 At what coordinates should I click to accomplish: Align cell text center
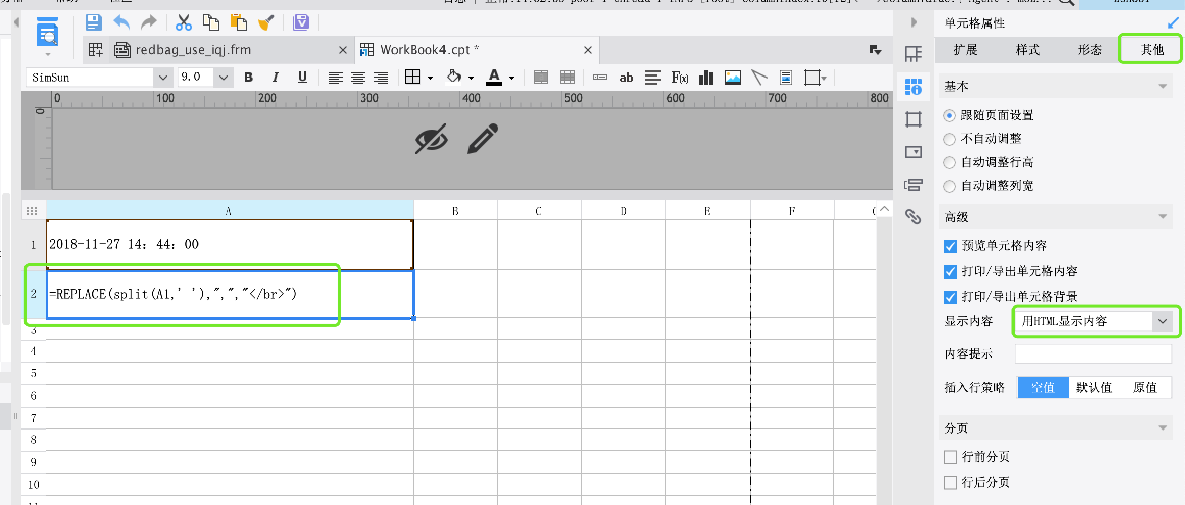pyautogui.click(x=358, y=78)
